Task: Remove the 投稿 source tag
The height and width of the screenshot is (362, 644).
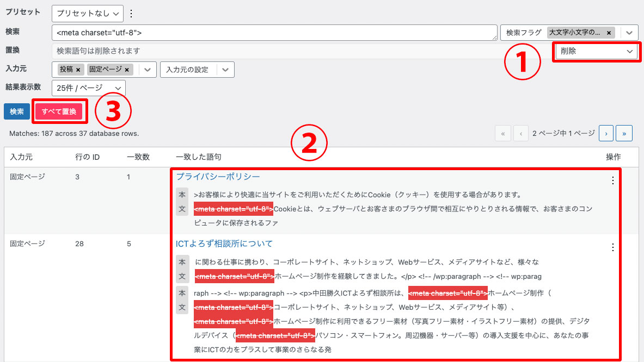Action: pyautogui.click(x=77, y=69)
